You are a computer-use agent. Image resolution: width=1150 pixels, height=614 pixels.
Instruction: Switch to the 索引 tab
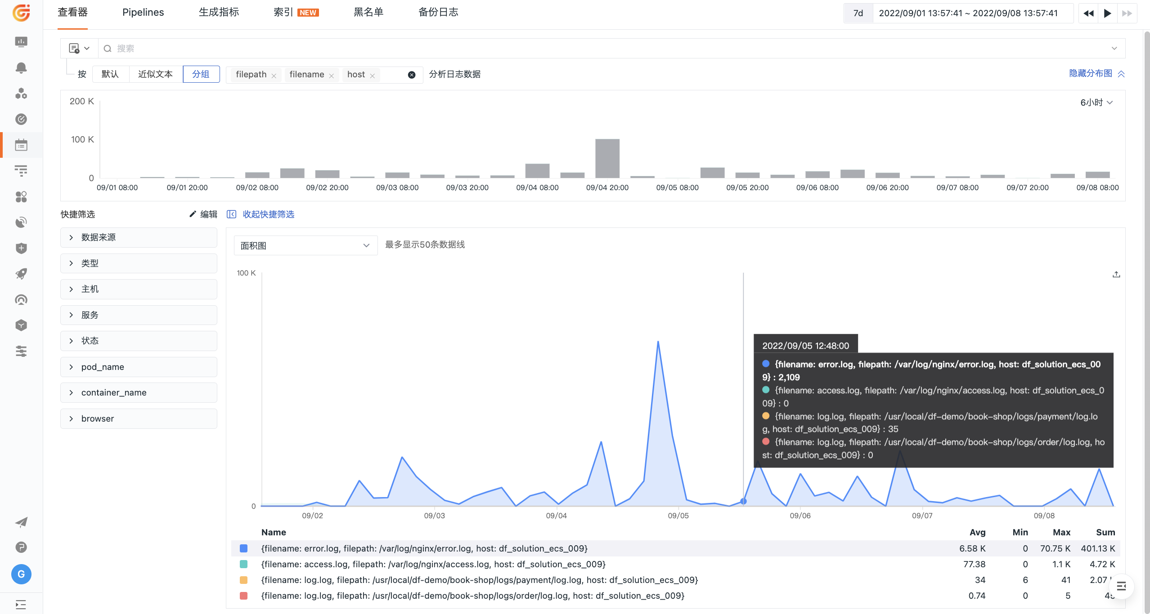pos(296,12)
